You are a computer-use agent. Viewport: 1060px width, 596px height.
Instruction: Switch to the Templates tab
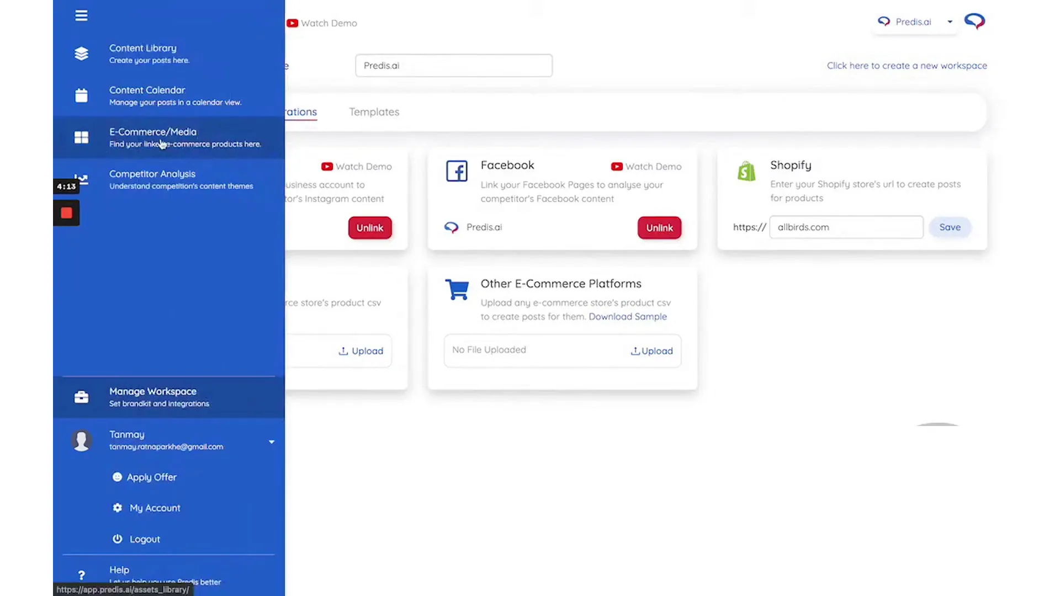374,112
